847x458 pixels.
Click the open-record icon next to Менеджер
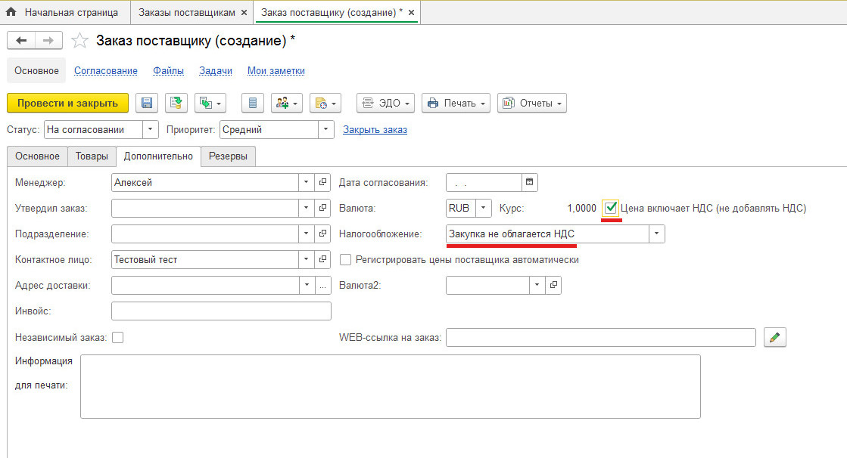point(322,182)
